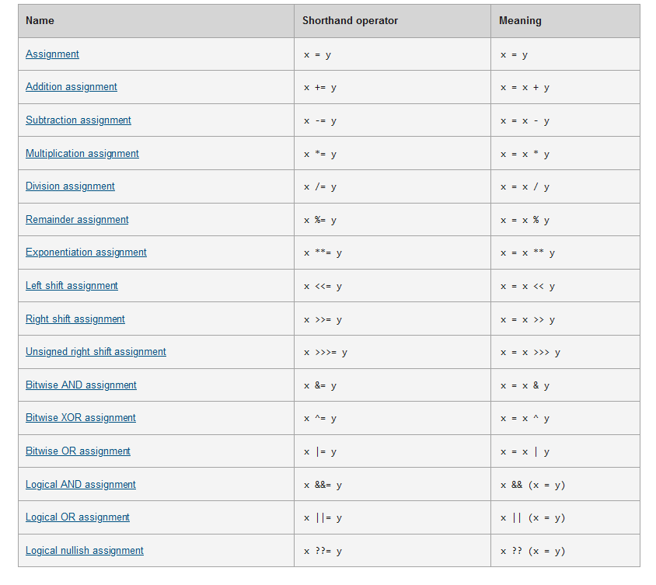This screenshot has height=585, width=656.
Task: Click the Addition assignment link
Action: tap(72, 87)
